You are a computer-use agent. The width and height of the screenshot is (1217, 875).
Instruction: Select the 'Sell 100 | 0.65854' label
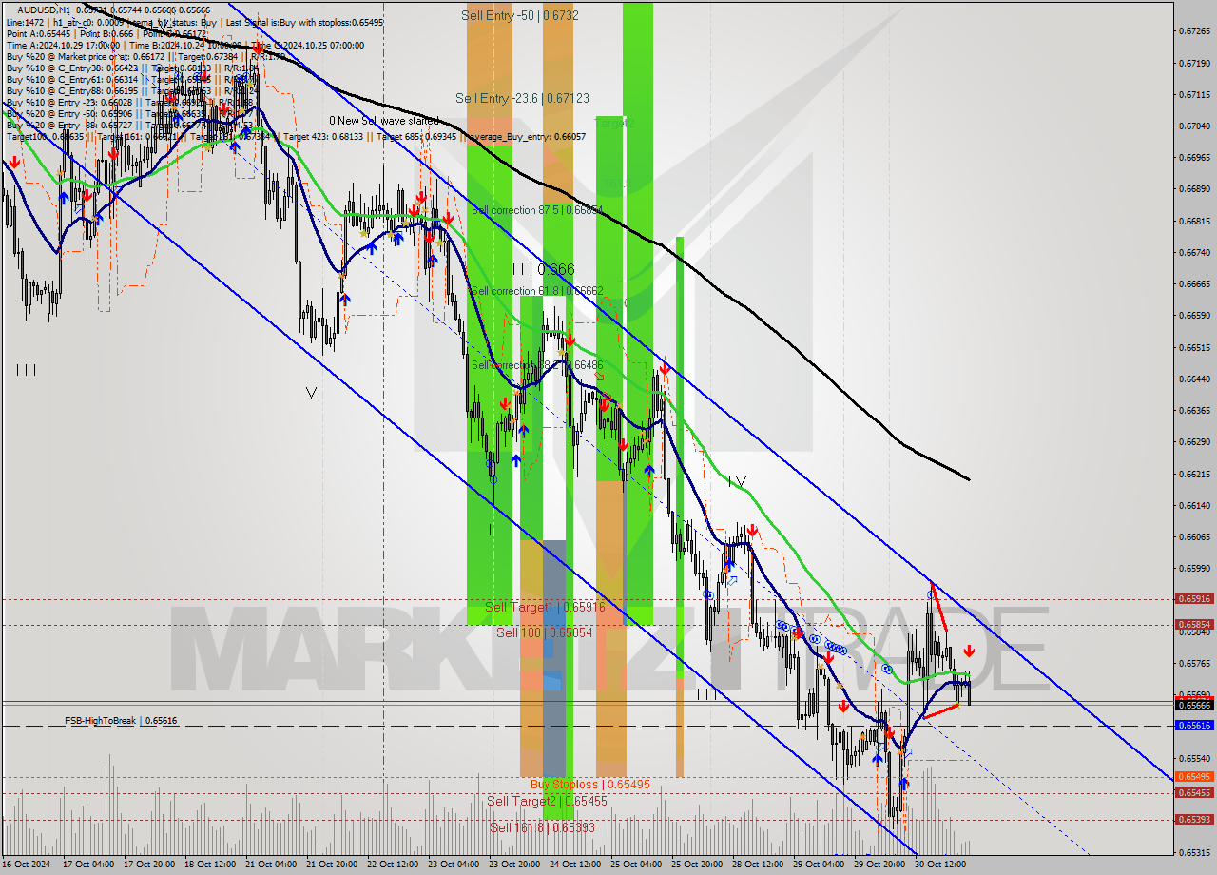[x=545, y=632]
